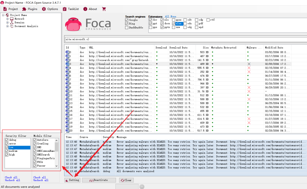Toggle the xls extension checkbox

[x=162, y=20]
